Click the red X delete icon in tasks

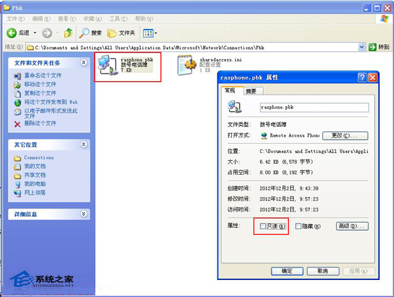[x=17, y=124]
